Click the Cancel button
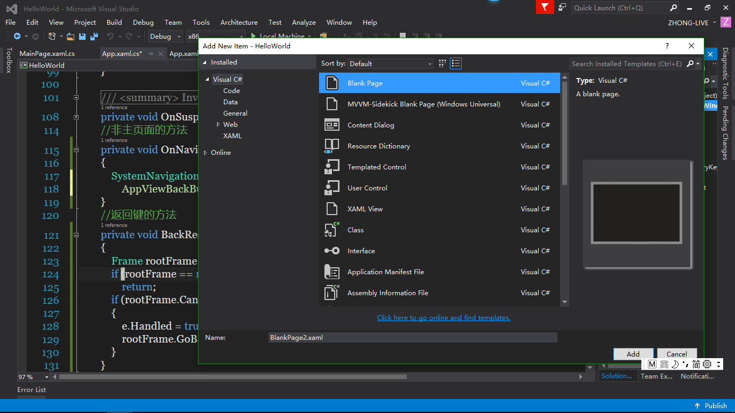The image size is (735, 413). pos(677,354)
